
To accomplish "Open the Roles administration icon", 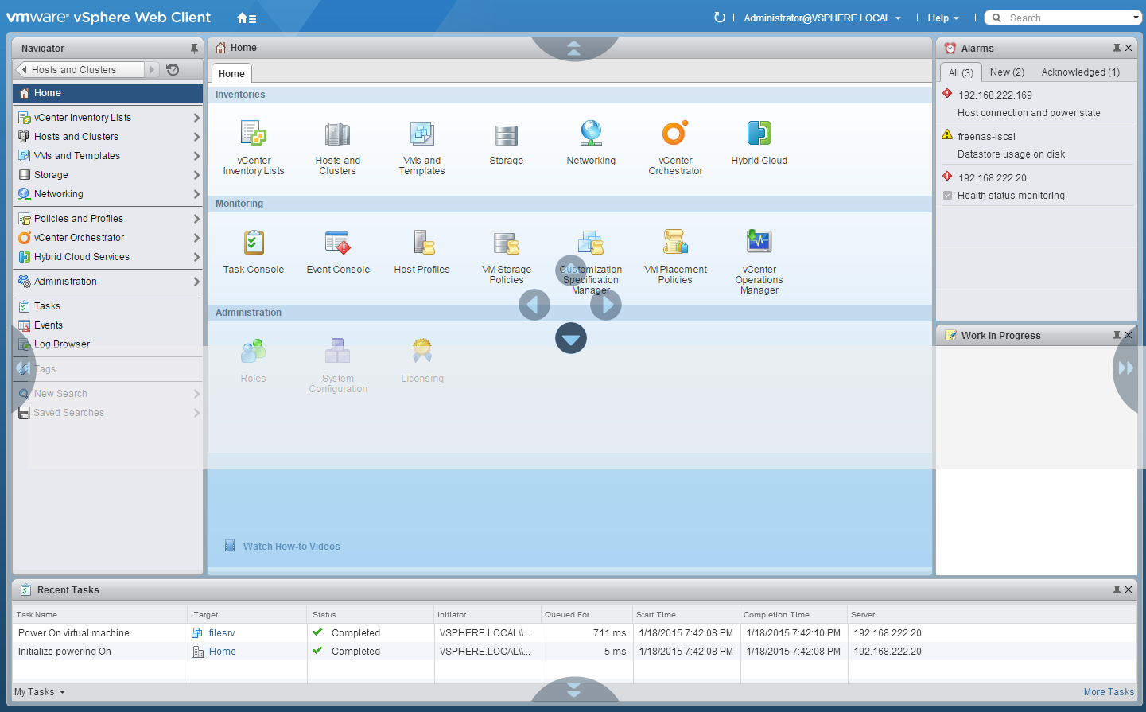I will coord(254,351).
